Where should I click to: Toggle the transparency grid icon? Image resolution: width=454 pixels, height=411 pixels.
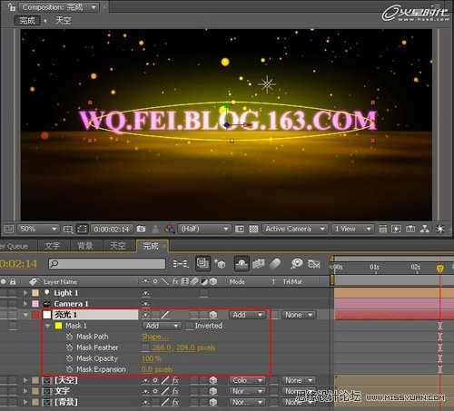(x=253, y=230)
